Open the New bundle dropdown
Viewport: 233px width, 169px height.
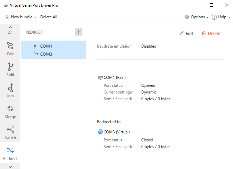tap(21, 17)
